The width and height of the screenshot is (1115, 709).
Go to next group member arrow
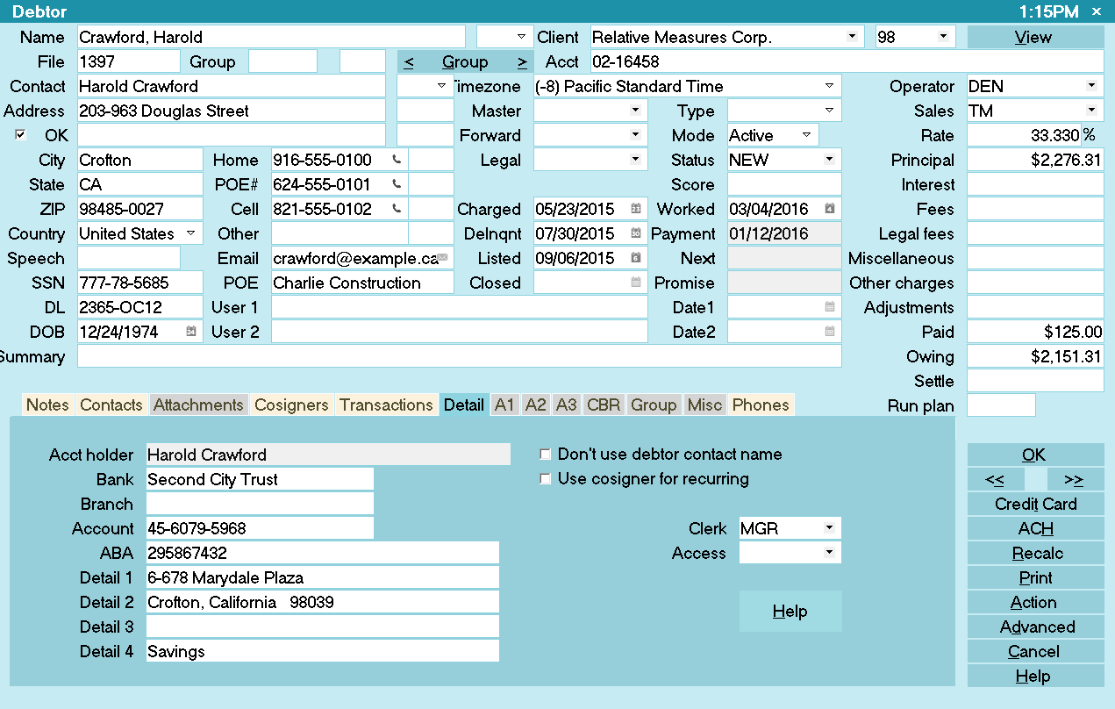pyautogui.click(x=522, y=61)
